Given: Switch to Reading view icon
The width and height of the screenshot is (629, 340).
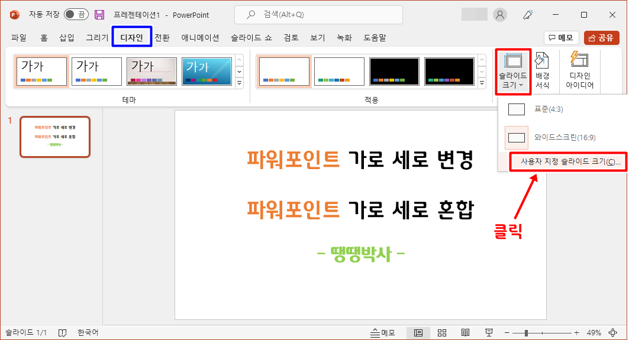Looking at the screenshot, I should coord(465,333).
